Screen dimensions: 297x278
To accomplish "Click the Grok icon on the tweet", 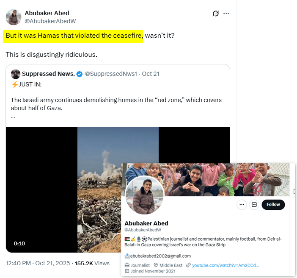I will click(x=216, y=14).
